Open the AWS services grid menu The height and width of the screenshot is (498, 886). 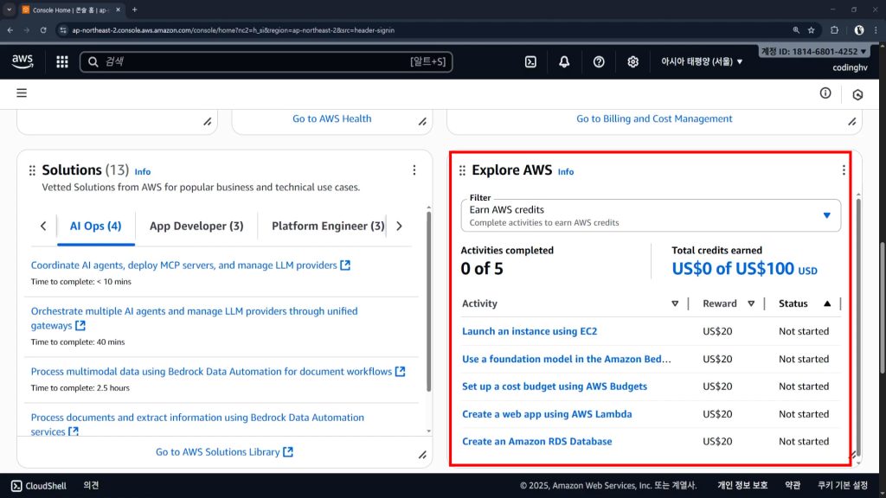(62, 61)
